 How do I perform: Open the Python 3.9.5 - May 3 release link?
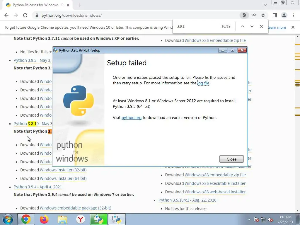[x=32, y=60]
